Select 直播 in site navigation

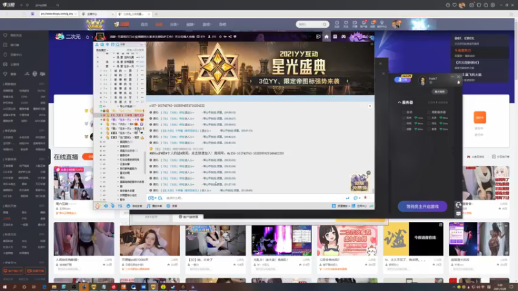pos(159,25)
